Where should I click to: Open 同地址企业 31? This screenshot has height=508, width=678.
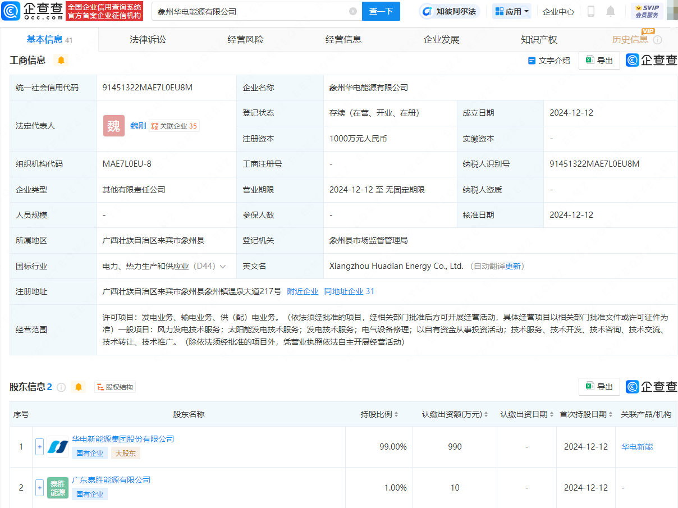[x=349, y=291]
